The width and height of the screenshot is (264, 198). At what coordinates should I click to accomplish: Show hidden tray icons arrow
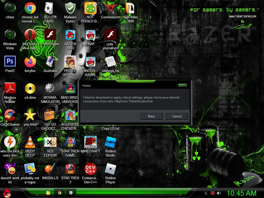[x=206, y=193]
